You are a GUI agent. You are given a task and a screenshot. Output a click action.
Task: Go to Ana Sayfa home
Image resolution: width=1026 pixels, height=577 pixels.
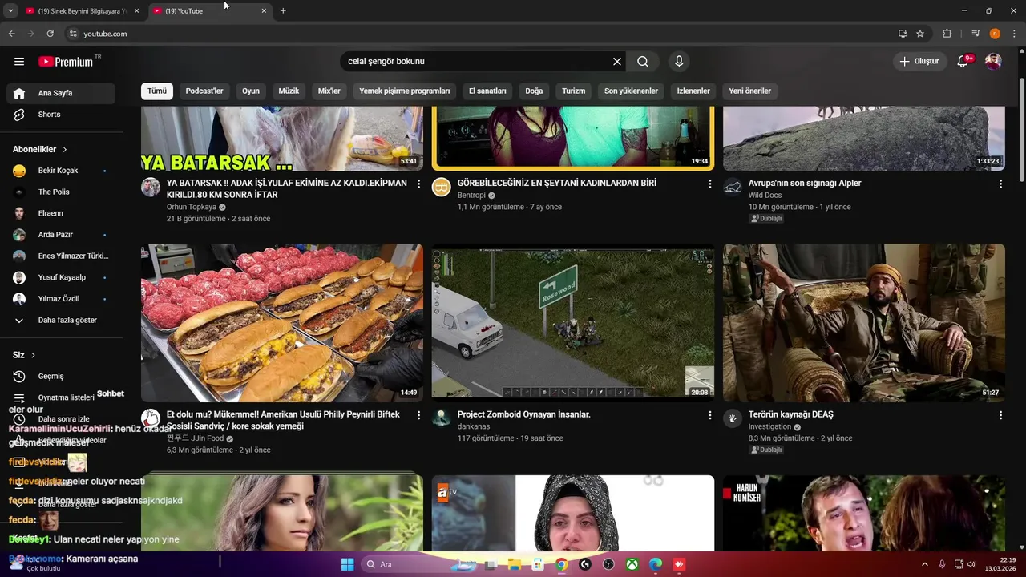coord(61,93)
